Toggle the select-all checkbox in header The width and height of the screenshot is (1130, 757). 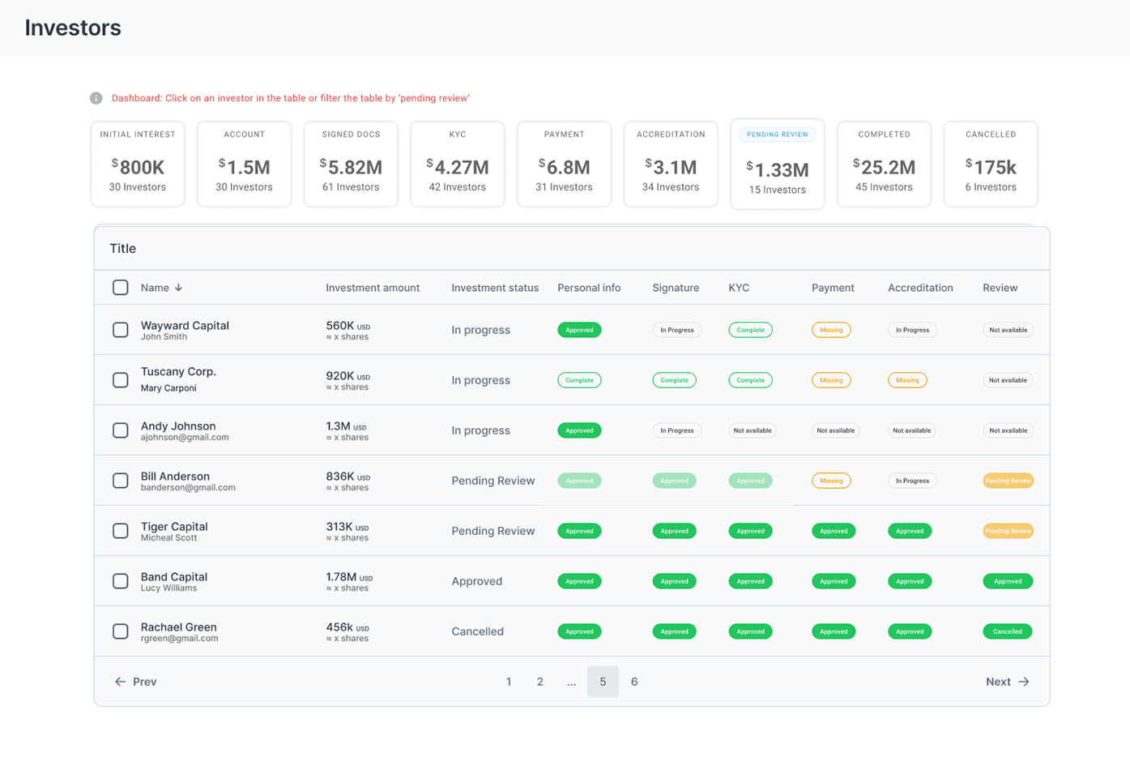[x=121, y=288]
